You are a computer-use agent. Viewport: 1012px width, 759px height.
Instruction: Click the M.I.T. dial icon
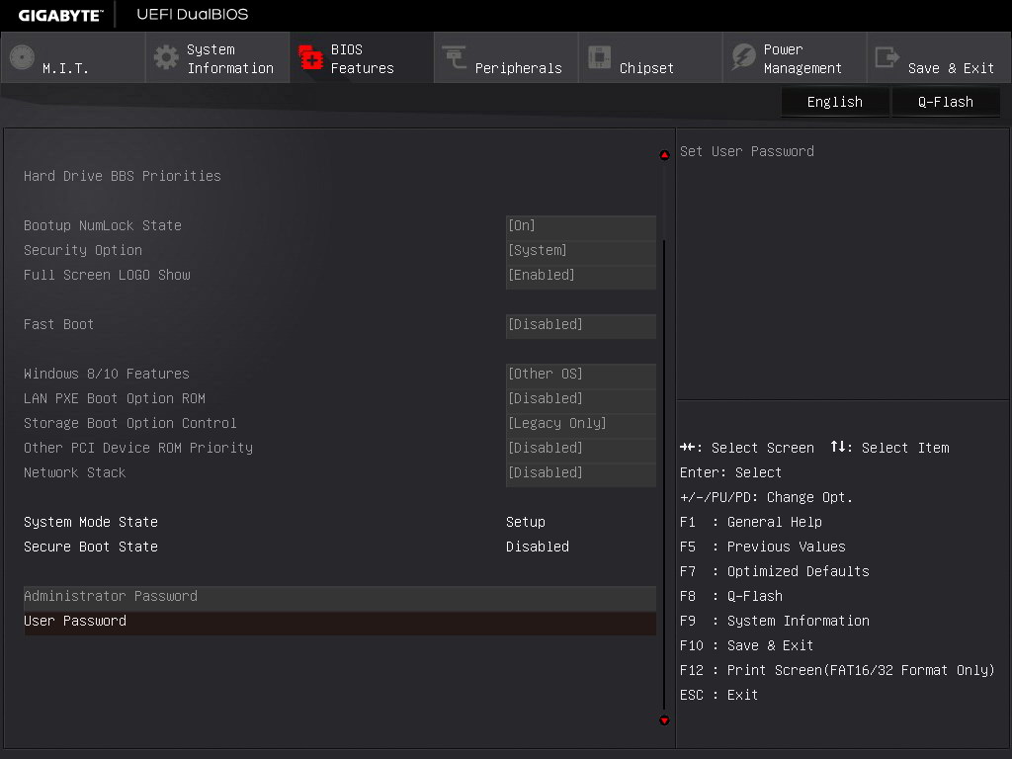[x=22, y=57]
